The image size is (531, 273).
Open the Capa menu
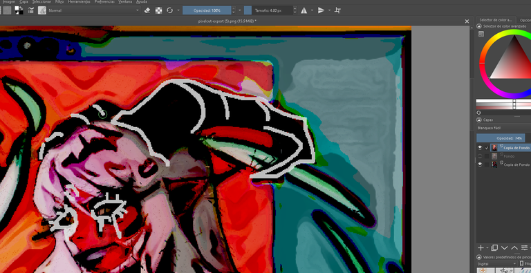[24, 1]
